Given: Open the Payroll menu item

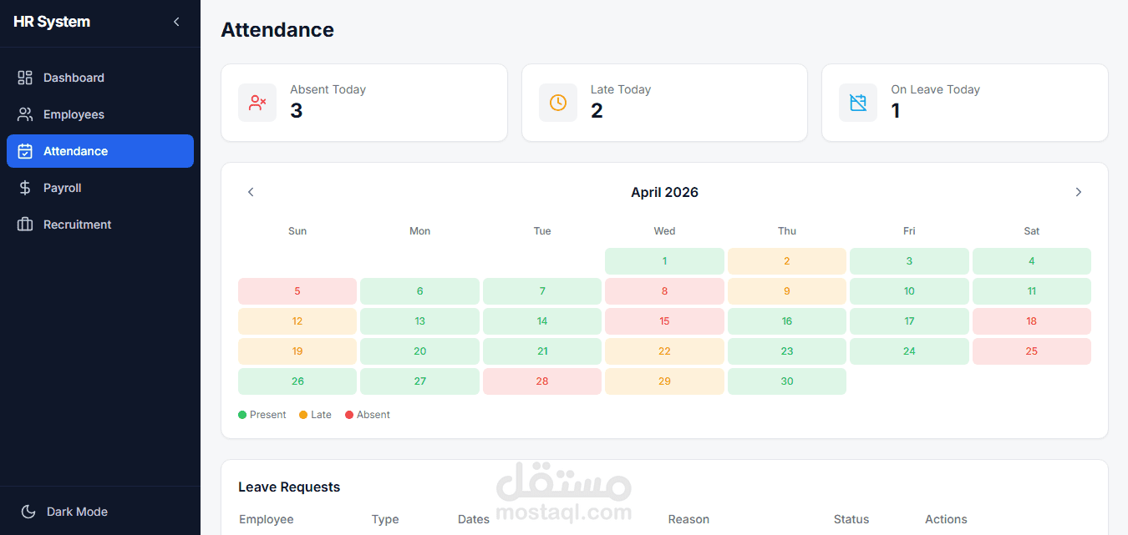Looking at the screenshot, I should pos(63,188).
